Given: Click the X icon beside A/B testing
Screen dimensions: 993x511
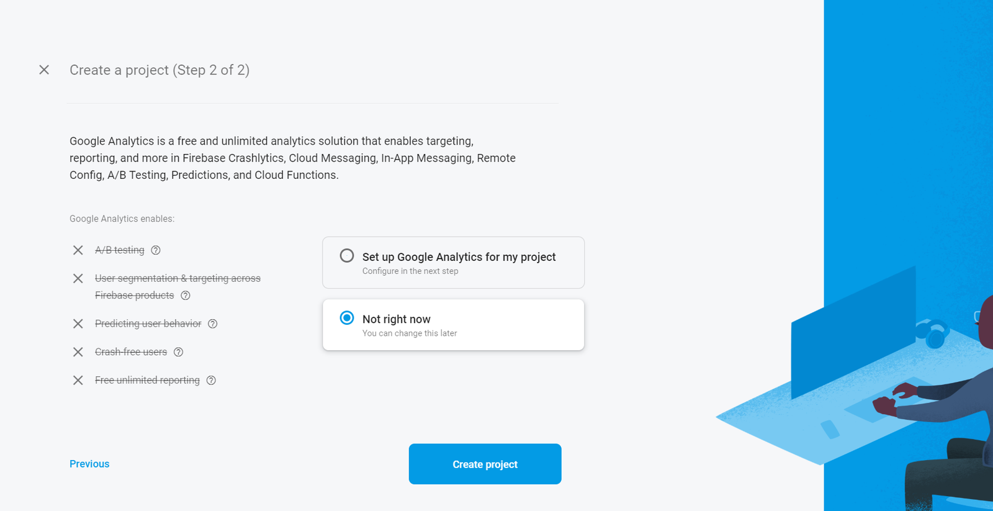Looking at the screenshot, I should click(x=78, y=250).
